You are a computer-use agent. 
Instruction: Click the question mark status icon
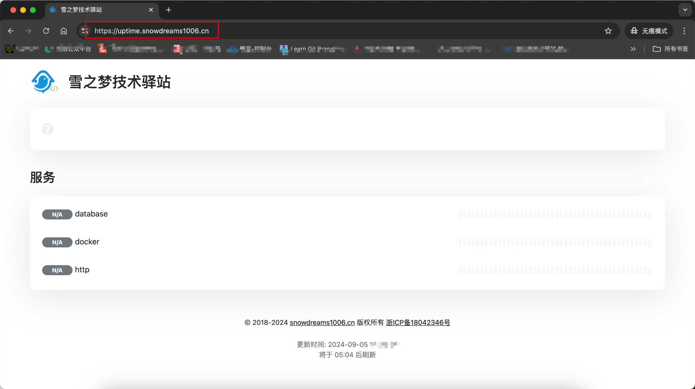48,129
